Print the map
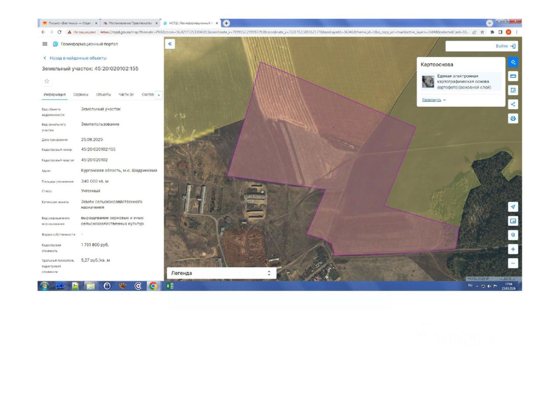 tap(513, 118)
